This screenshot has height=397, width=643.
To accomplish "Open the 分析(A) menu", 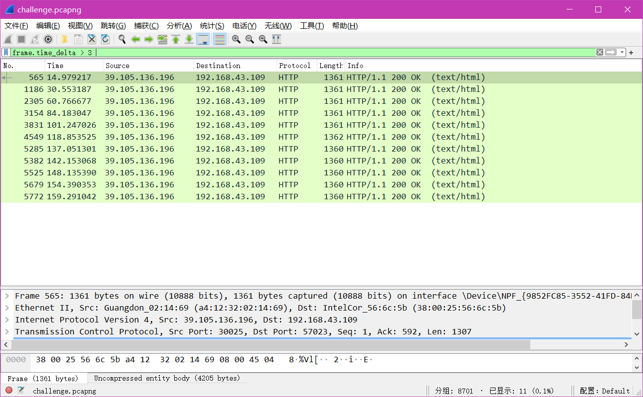I will pyautogui.click(x=179, y=26).
